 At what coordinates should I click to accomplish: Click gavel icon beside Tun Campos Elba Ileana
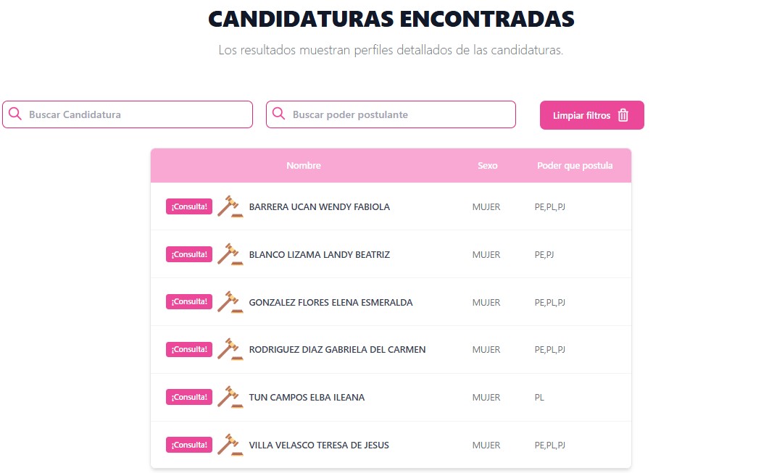230,397
